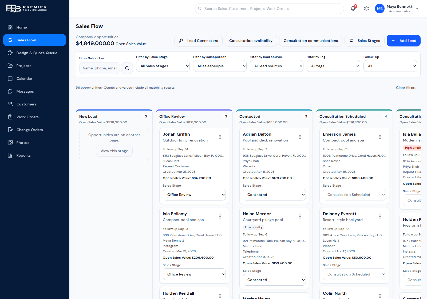The width and height of the screenshot is (427, 299).
Task: Click drag handle on Emerson James card
Action: click(380, 137)
